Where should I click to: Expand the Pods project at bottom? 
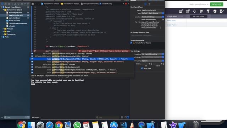1,37
